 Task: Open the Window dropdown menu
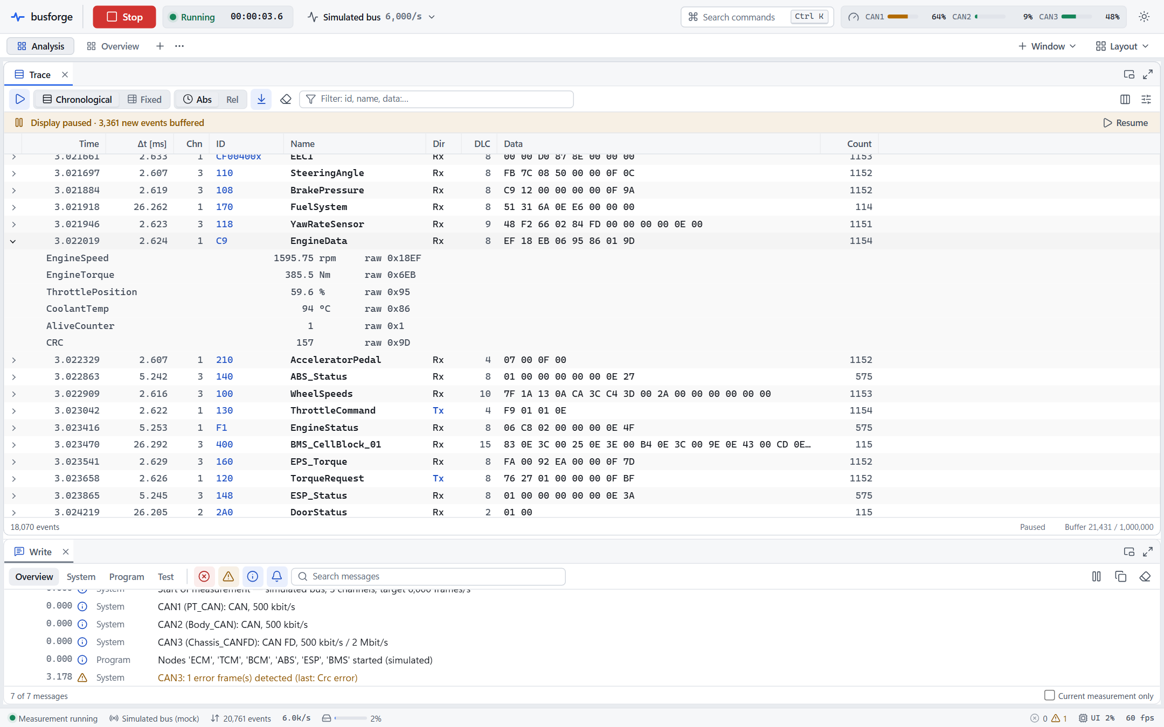(1047, 46)
